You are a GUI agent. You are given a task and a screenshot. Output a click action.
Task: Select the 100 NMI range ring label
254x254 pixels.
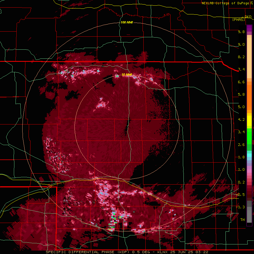[x=127, y=22]
